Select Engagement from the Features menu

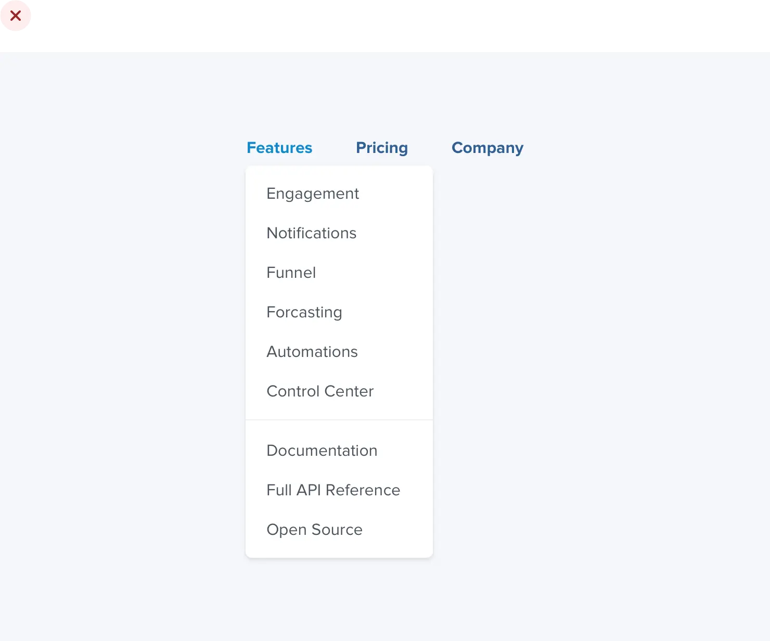pos(313,194)
